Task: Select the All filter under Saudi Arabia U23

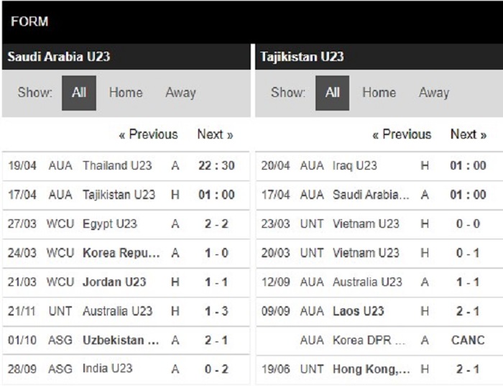Action: 79,93
